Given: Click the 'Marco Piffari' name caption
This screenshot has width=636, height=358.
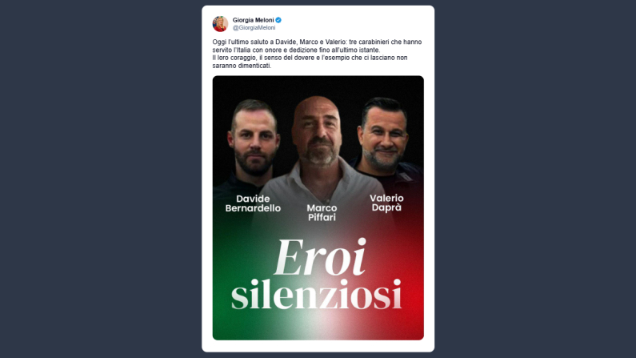Looking at the screenshot, I should coord(322,213).
